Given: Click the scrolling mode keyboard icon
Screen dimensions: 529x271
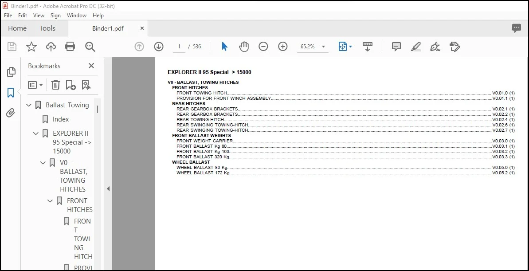Looking at the screenshot, I should [368, 47].
